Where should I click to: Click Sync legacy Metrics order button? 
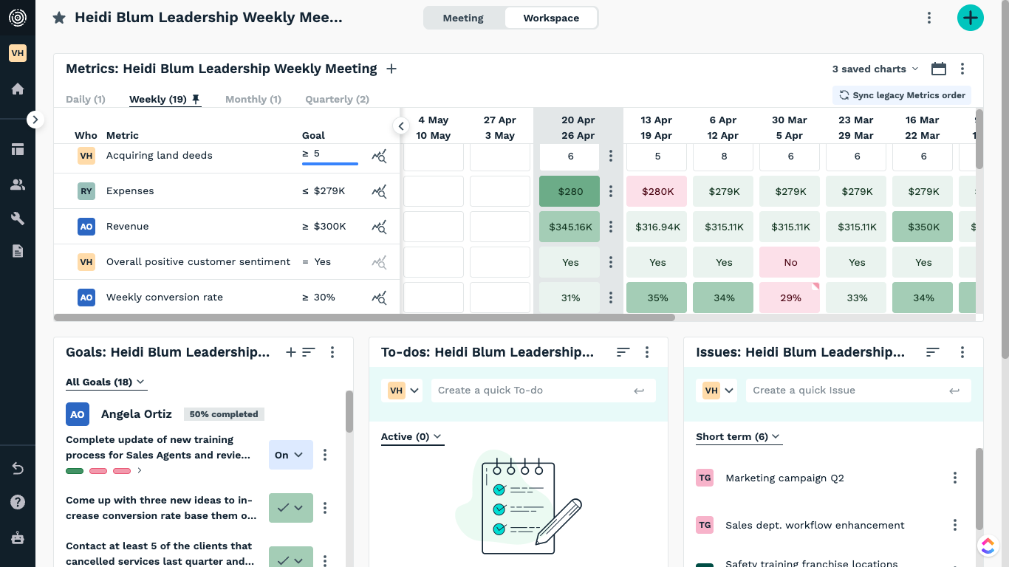point(902,95)
